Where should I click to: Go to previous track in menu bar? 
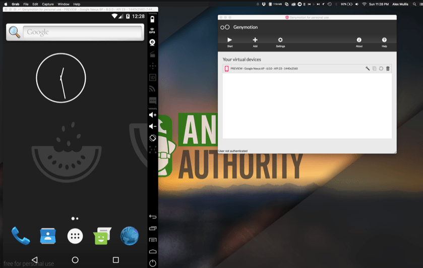pos(309,4)
